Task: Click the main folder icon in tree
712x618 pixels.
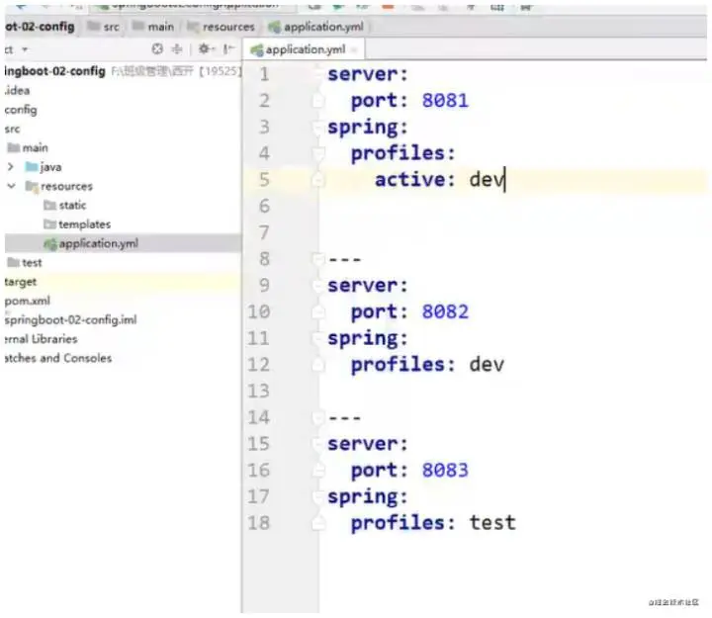Action: (13, 148)
